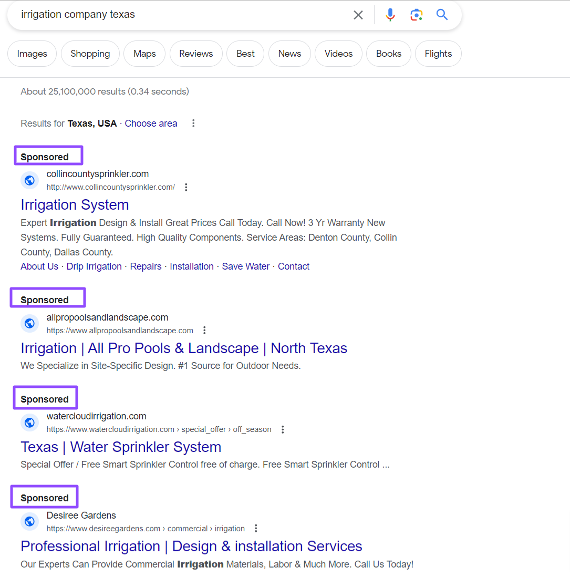The width and height of the screenshot is (570, 587).
Task: Click the watercloudirrigation.com site name
Action: (96, 416)
